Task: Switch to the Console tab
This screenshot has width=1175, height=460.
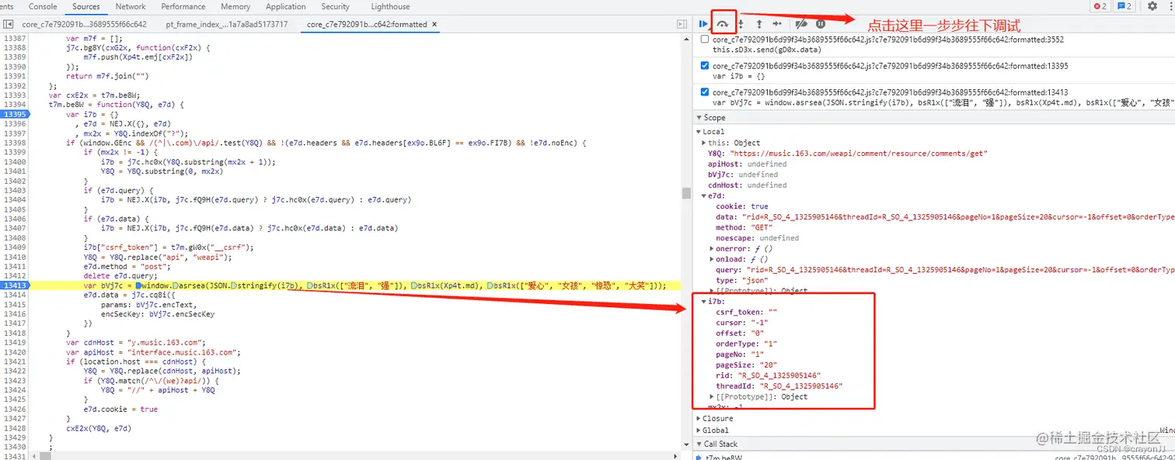Action: pos(43,6)
